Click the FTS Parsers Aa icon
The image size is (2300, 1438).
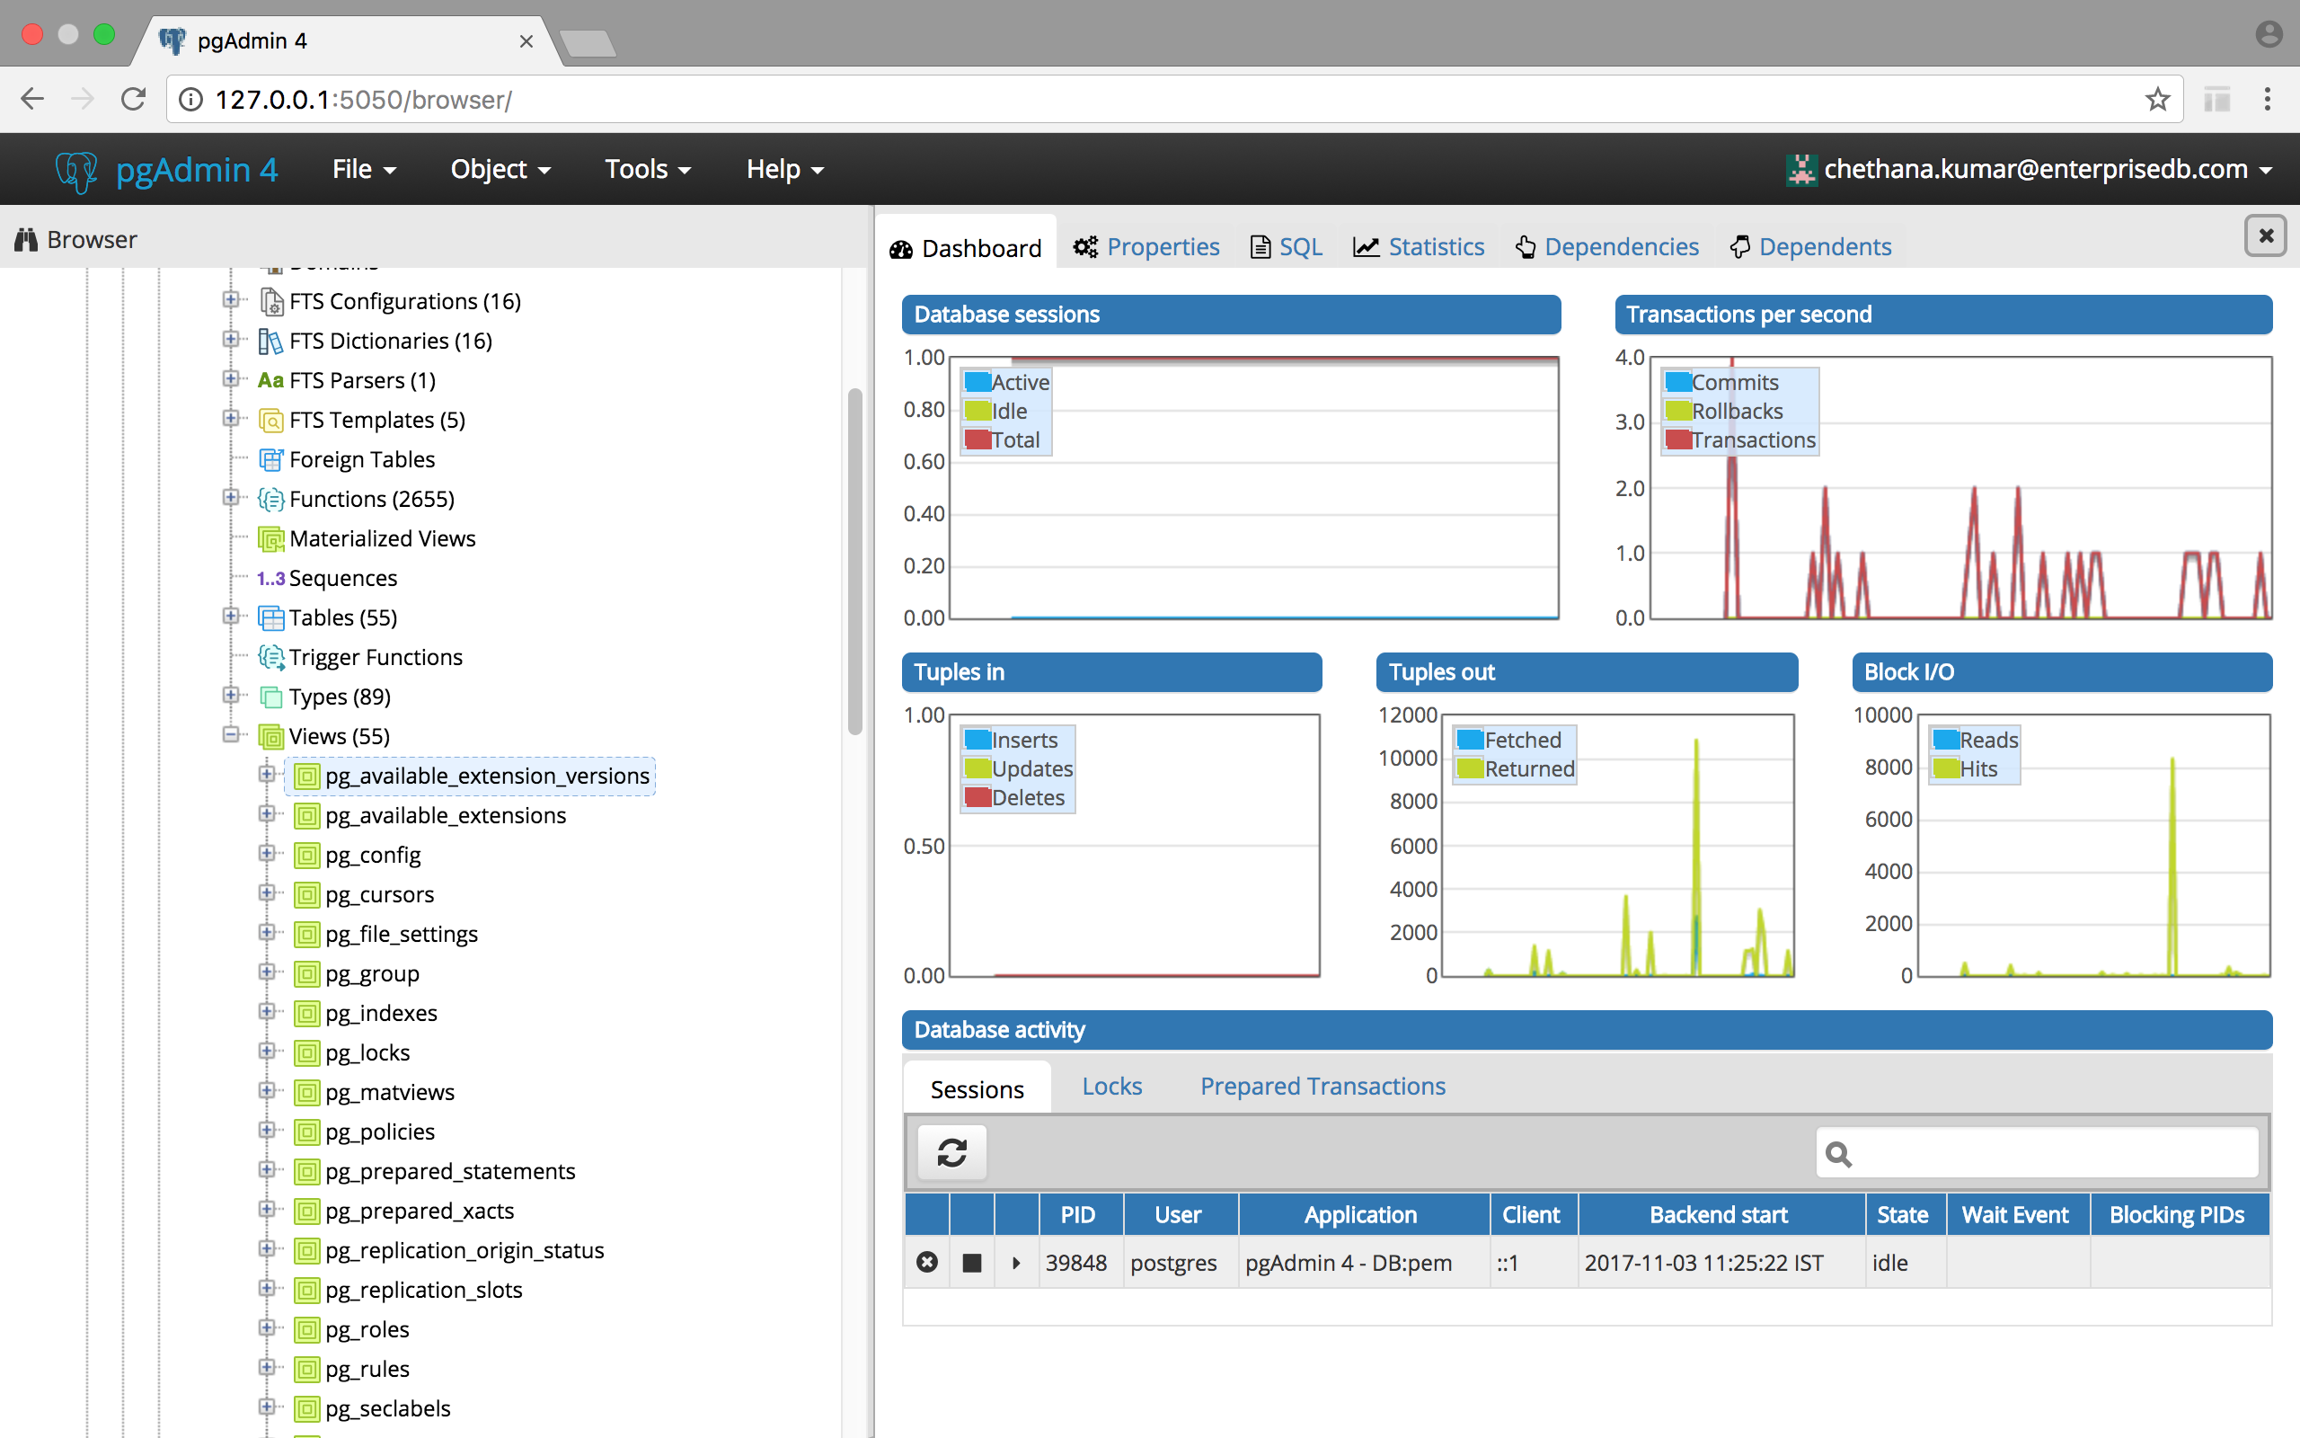point(270,380)
